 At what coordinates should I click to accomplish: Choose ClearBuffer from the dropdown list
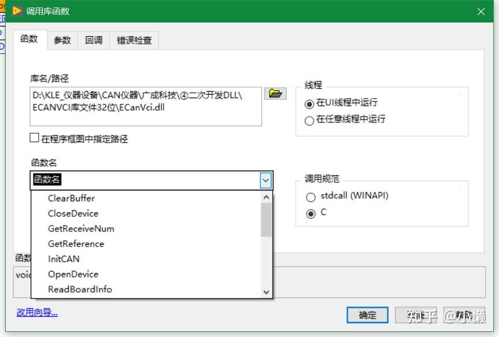(x=72, y=198)
